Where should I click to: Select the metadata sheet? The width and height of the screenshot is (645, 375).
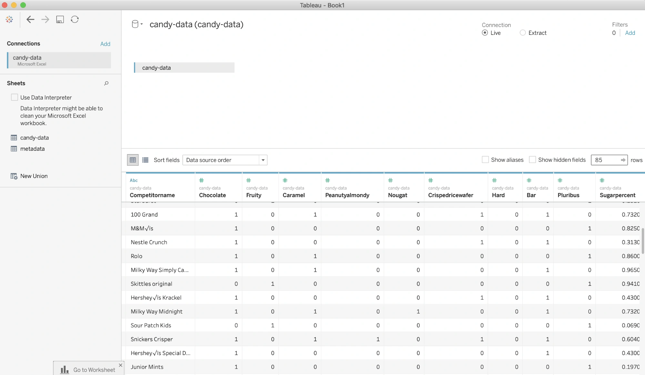pyautogui.click(x=32, y=149)
